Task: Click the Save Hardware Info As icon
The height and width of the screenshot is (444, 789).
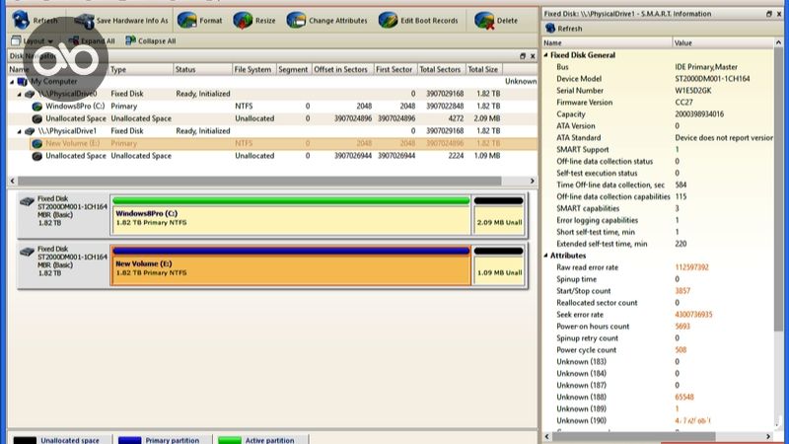Action: (x=84, y=21)
